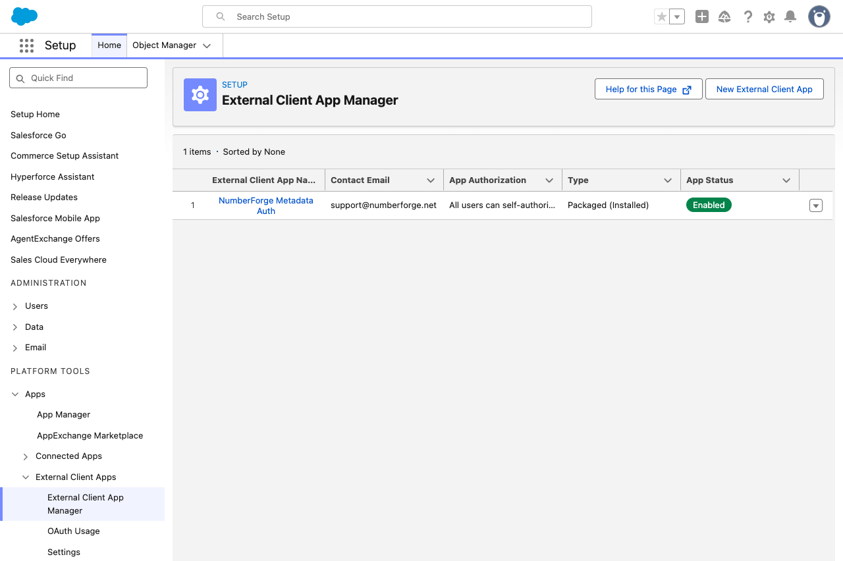Open App Manager in sidebar

point(63,414)
